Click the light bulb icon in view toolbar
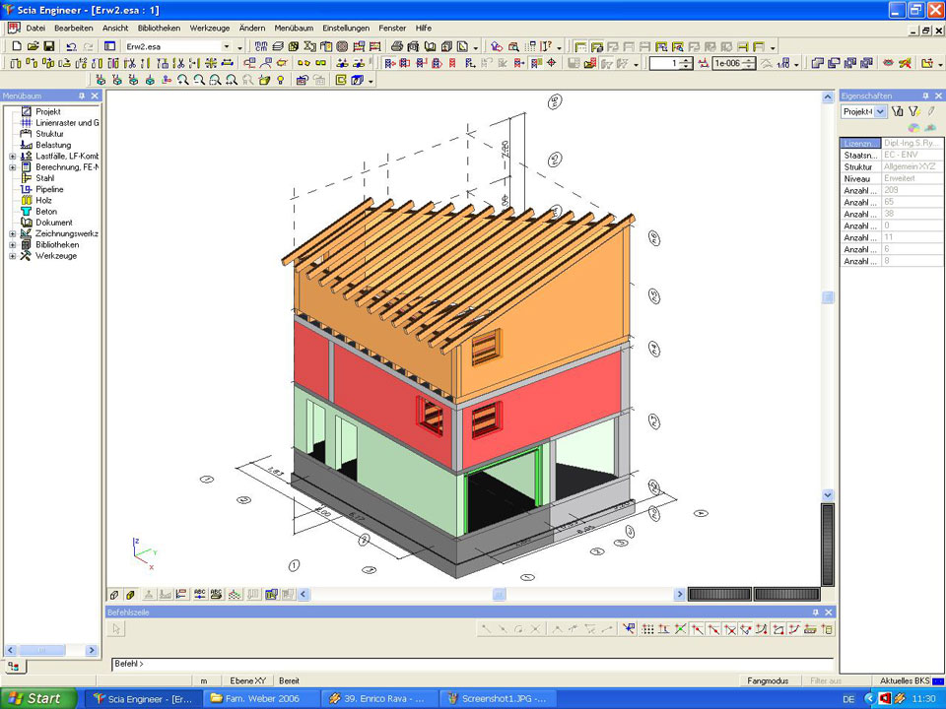Screen dimensions: 946x709 282,81
